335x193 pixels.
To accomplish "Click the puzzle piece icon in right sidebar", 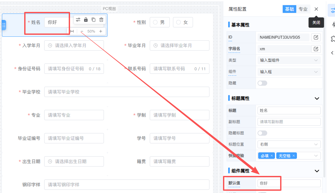I will (333, 39).
